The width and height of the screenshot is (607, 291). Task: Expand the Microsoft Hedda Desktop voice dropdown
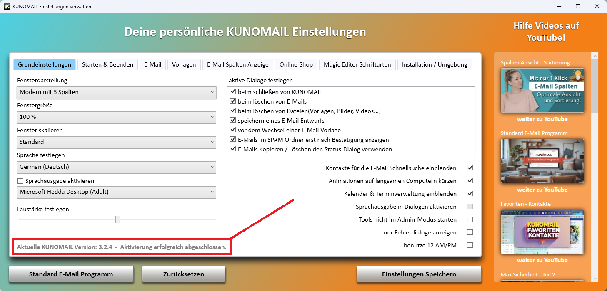(x=117, y=192)
